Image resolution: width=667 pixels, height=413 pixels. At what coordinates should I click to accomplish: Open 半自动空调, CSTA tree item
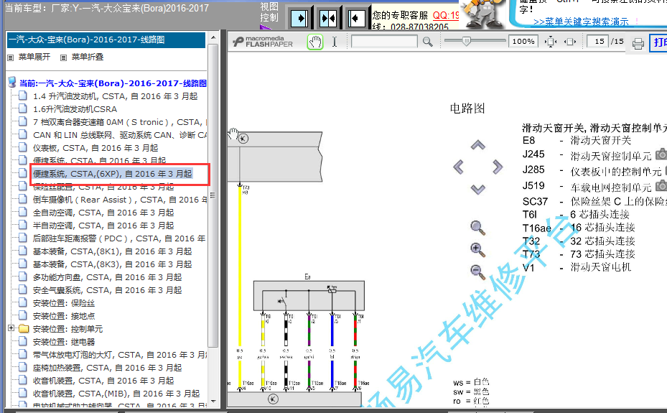(103, 226)
